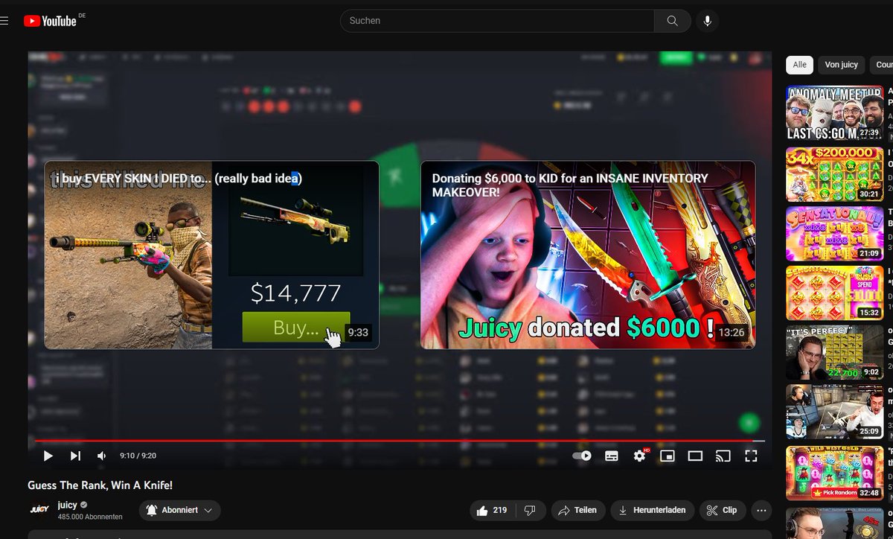
Task: Open $200,000 slots video thumbnail 30:21
Action: (x=835, y=173)
